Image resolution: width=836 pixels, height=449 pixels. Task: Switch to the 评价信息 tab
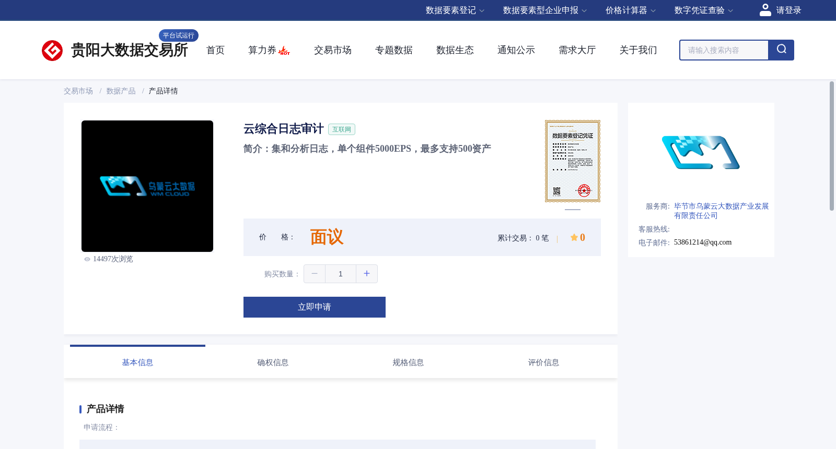[543, 362]
